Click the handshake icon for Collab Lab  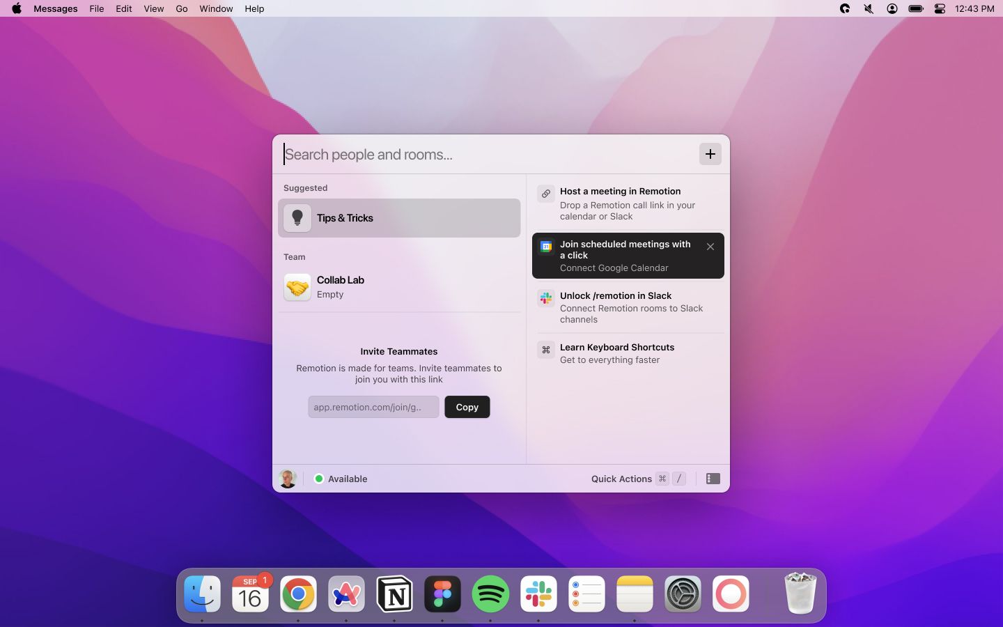pyautogui.click(x=297, y=287)
